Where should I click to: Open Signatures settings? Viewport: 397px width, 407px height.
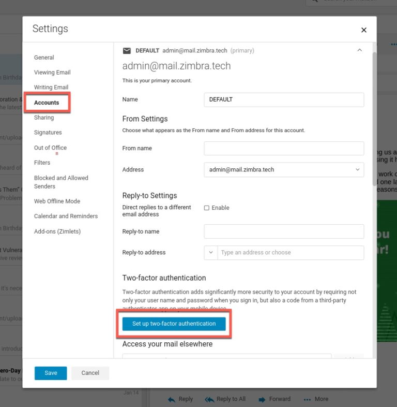(x=48, y=133)
